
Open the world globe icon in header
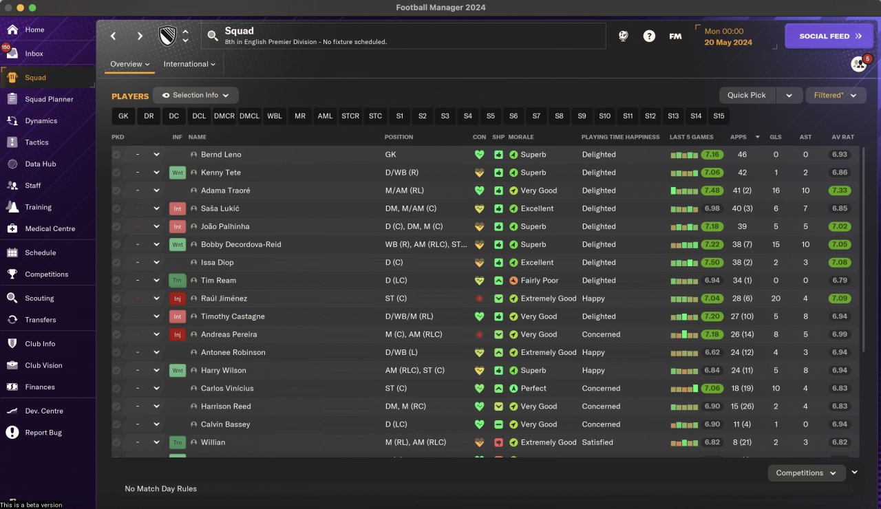[x=624, y=36]
